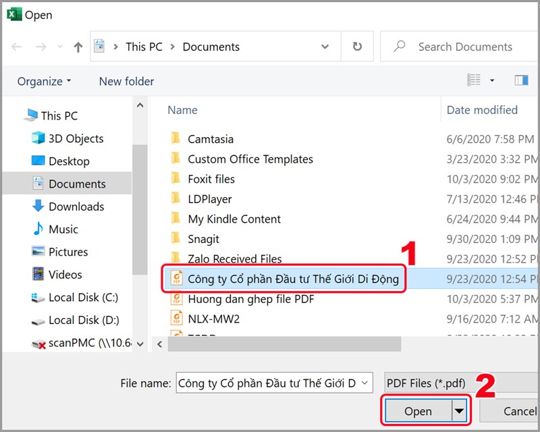Click the Local Disk (D:) drive icon
The height and width of the screenshot is (432, 540).
click(x=38, y=322)
